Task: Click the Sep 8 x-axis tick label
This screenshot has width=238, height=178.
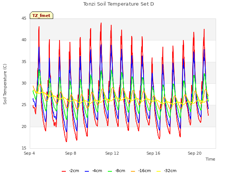Action: (71, 153)
